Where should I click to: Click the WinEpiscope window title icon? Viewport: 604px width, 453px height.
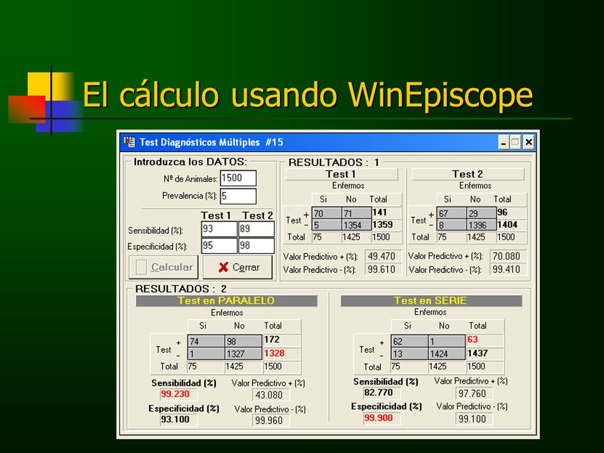(x=130, y=142)
